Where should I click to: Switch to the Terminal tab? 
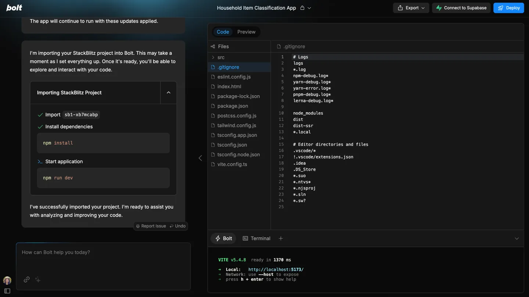[x=256, y=239]
